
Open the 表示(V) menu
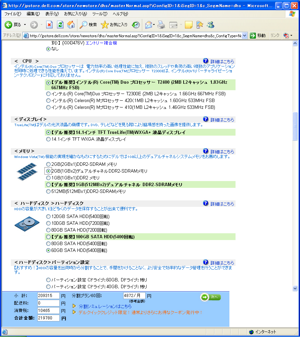point(52,14)
